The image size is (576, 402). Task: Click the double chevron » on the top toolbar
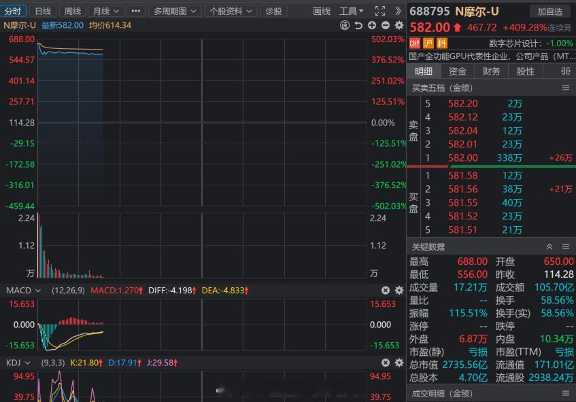point(400,11)
